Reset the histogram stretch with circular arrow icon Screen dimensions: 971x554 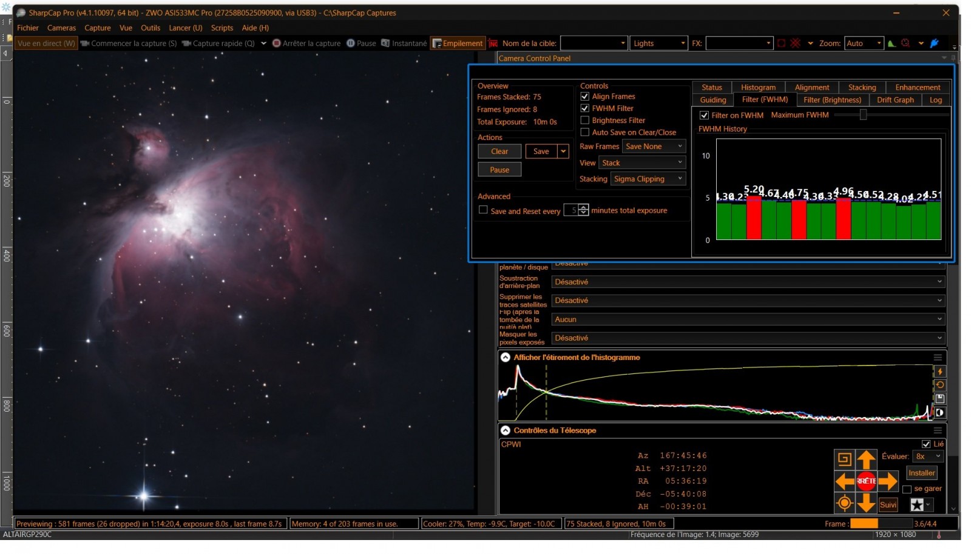940,385
